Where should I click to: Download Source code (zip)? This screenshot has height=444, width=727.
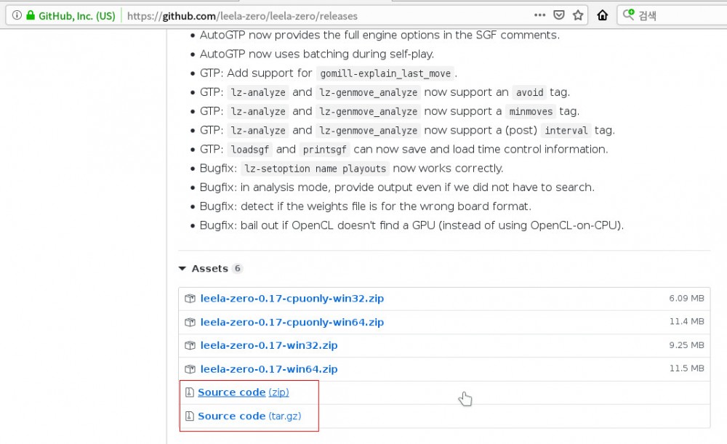244,392
